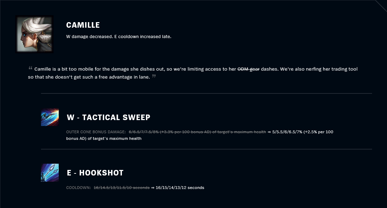Image resolution: width=387 pixels, height=208 pixels.
Task: Click the closing quotation mark icon
Action: point(154,76)
